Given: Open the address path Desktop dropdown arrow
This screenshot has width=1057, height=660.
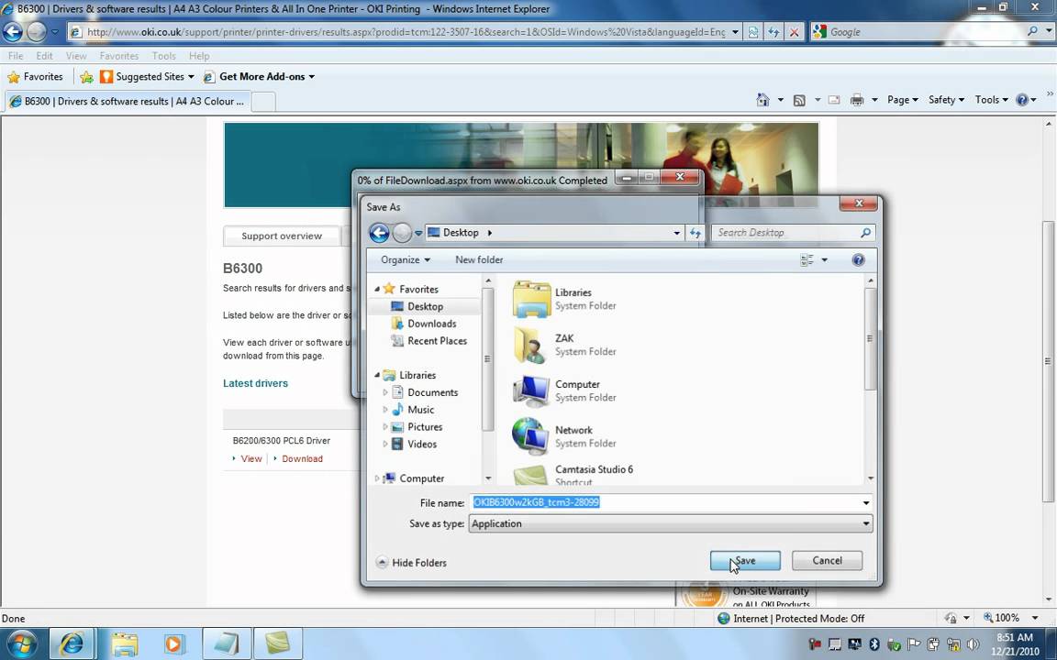Looking at the screenshot, I should [x=676, y=233].
